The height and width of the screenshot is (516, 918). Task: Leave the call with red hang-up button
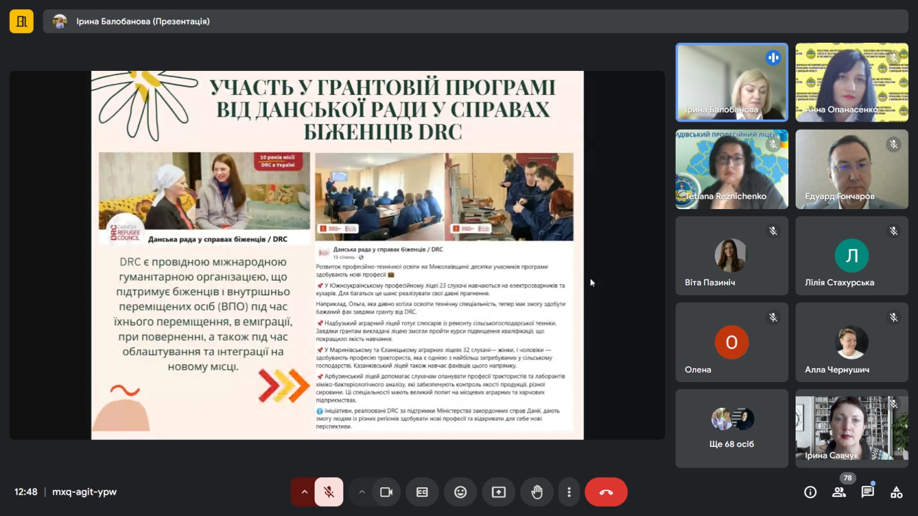pos(606,492)
